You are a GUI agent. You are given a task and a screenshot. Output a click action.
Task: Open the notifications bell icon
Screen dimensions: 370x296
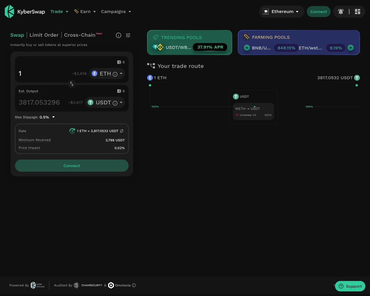341,12
